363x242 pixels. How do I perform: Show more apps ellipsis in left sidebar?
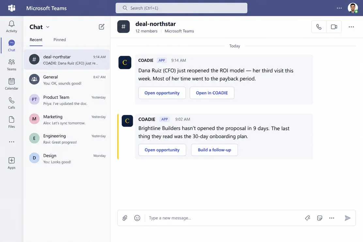click(x=11, y=142)
